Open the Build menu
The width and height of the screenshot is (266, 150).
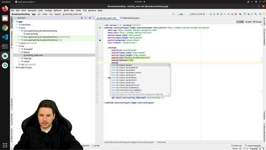point(66,10)
